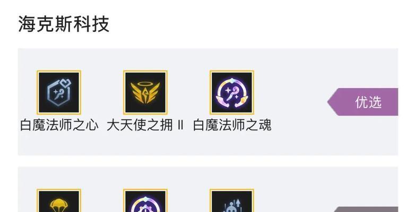Tap the golden winged 大天使之拥 II icon

tap(145, 92)
